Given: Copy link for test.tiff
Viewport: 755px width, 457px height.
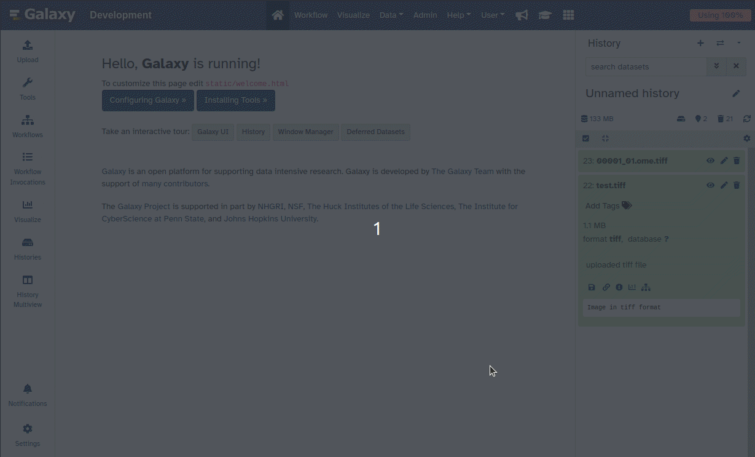Looking at the screenshot, I should click(606, 287).
